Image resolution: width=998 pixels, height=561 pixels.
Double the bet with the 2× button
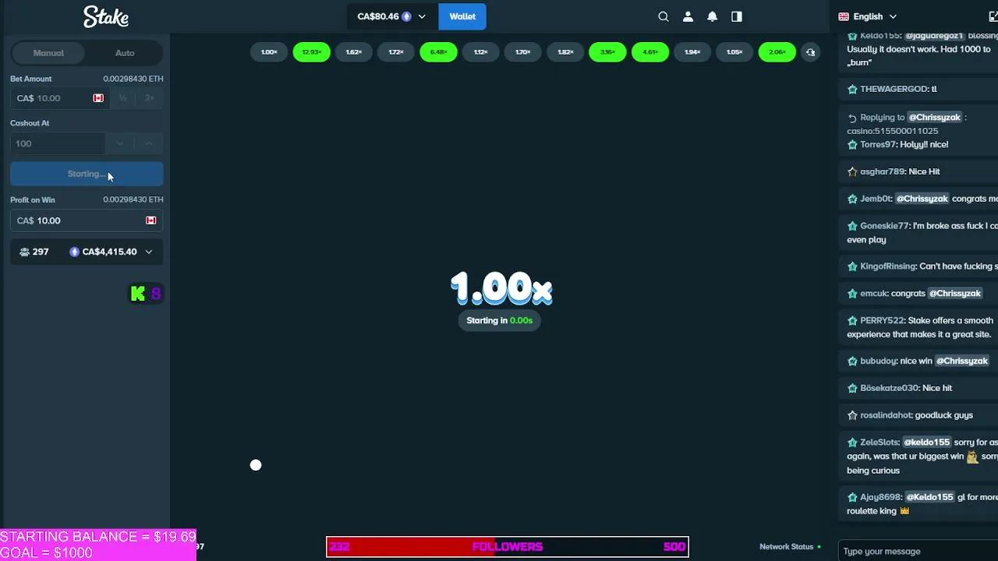pyautogui.click(x=149, y=98)
